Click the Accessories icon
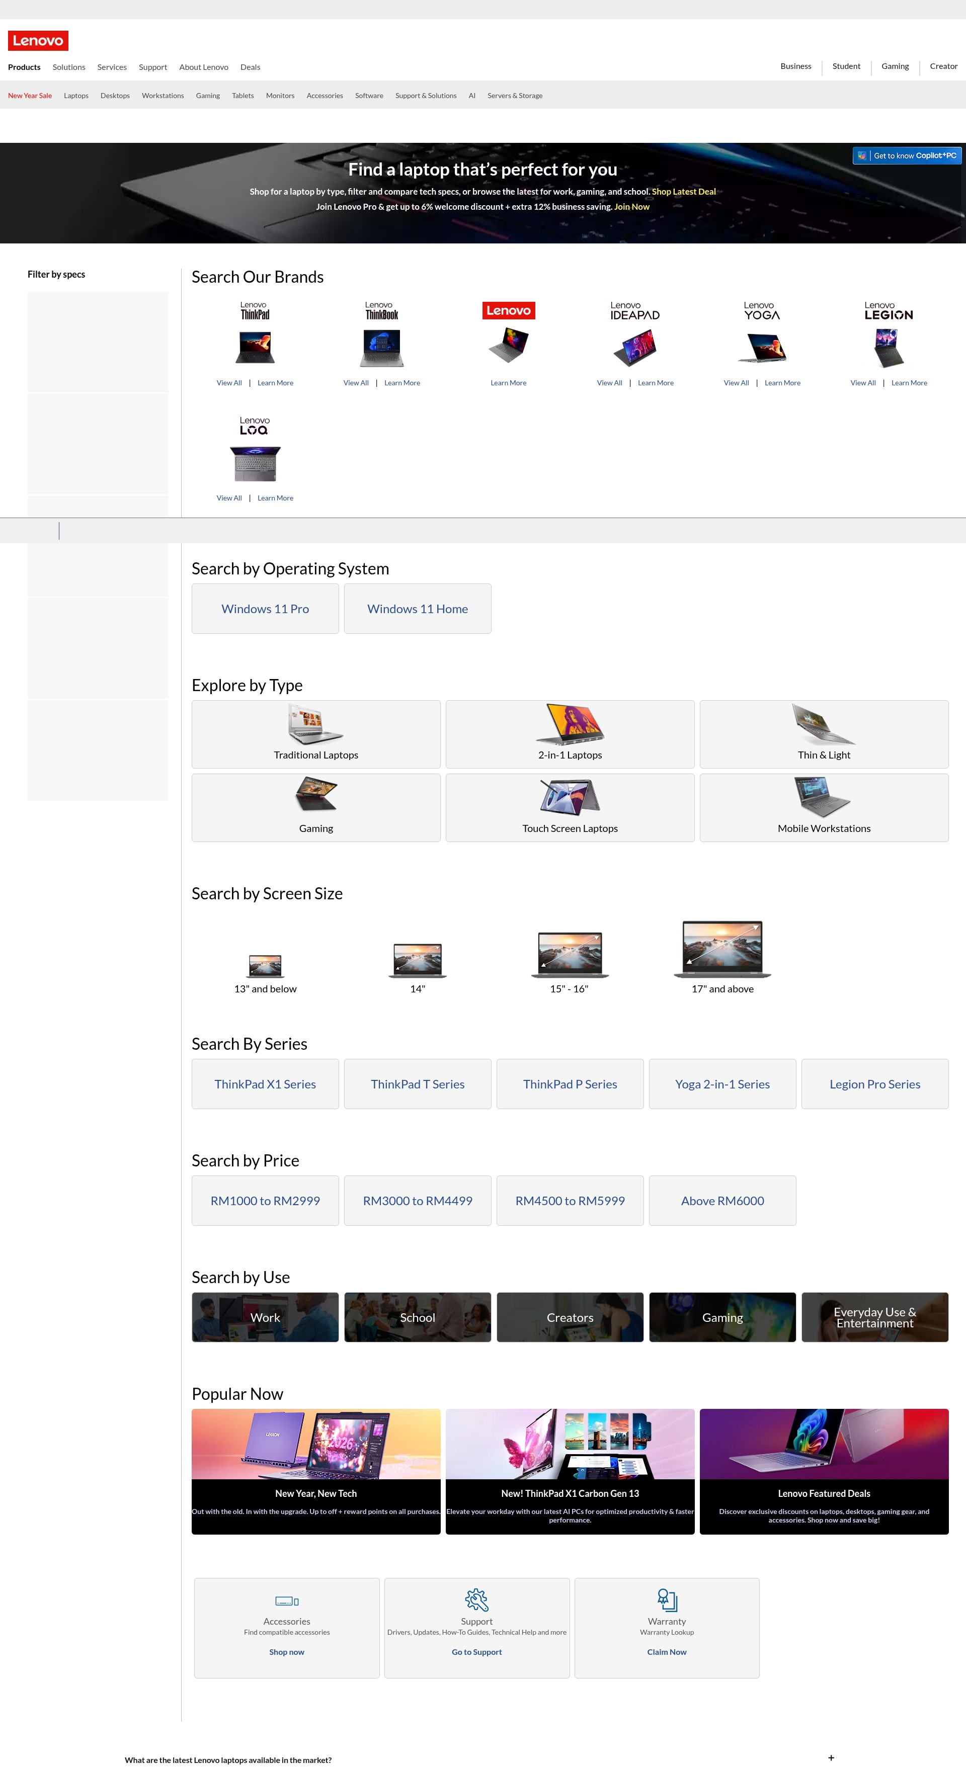The image size is (966, 1770). click(287, 1600)
